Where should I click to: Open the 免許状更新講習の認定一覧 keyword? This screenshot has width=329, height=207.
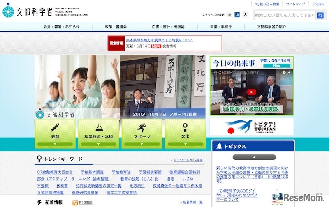(x=99, y=186)
